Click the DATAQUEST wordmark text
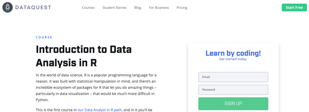The height and width of the screenshot is (112, 309). pos(33,8)
